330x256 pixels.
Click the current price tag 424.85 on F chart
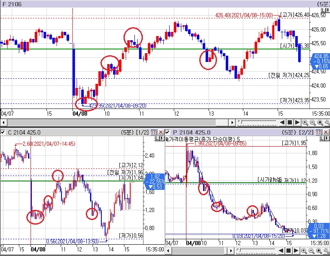(320, 61)
